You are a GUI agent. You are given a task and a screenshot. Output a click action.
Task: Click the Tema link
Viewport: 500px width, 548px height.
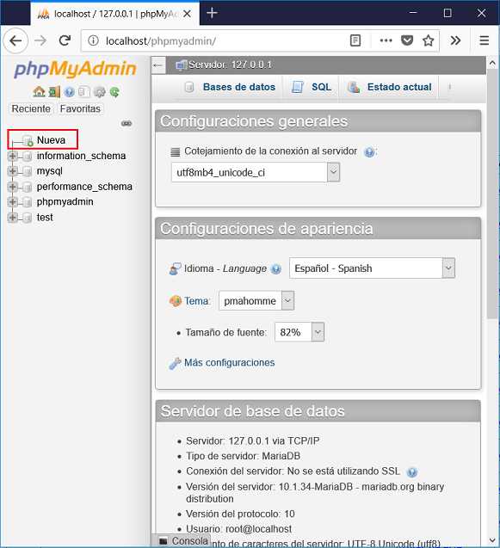point(197,301)
